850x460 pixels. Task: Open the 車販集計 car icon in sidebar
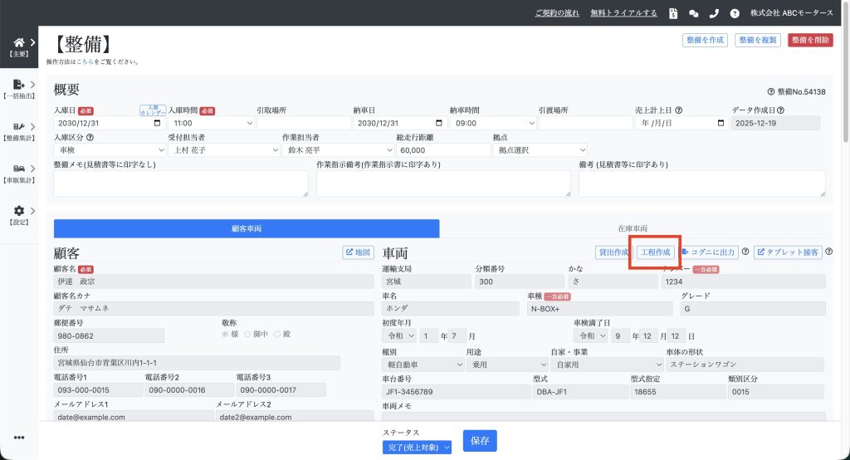[x=19, y=169]
